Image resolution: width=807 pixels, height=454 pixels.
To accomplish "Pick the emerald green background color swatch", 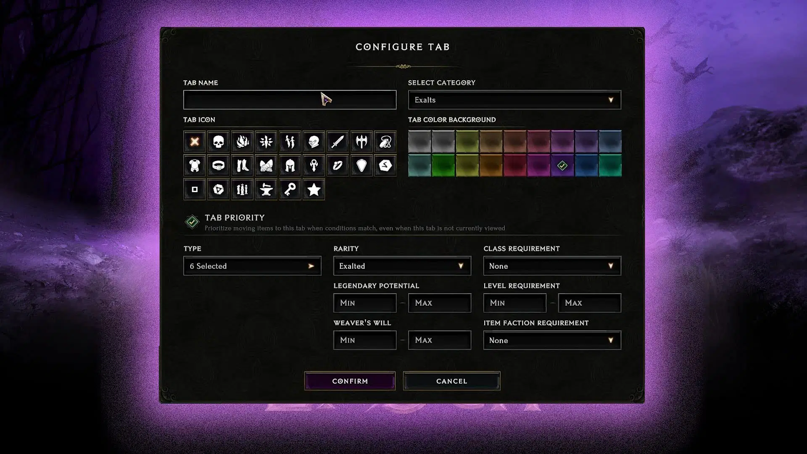I will [610, 165].
